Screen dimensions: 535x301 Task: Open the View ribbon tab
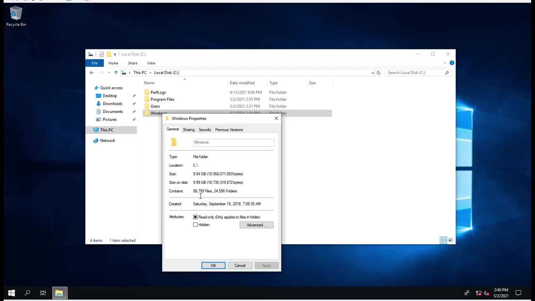point(151,63)
